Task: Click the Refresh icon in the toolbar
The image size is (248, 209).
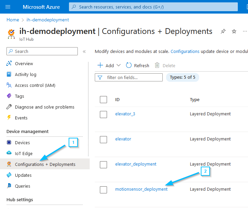Action: click(x=129, y=65)
